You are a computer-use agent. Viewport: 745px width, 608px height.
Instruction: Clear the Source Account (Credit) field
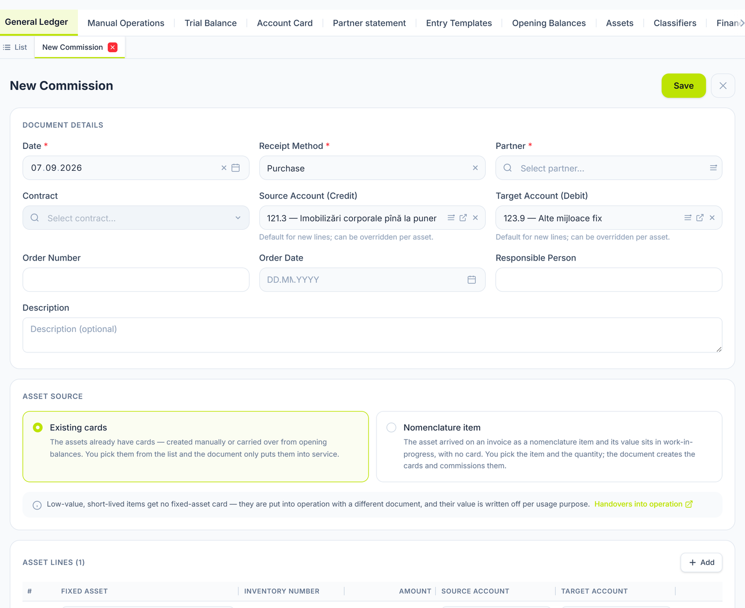click(x=475, y=218)
